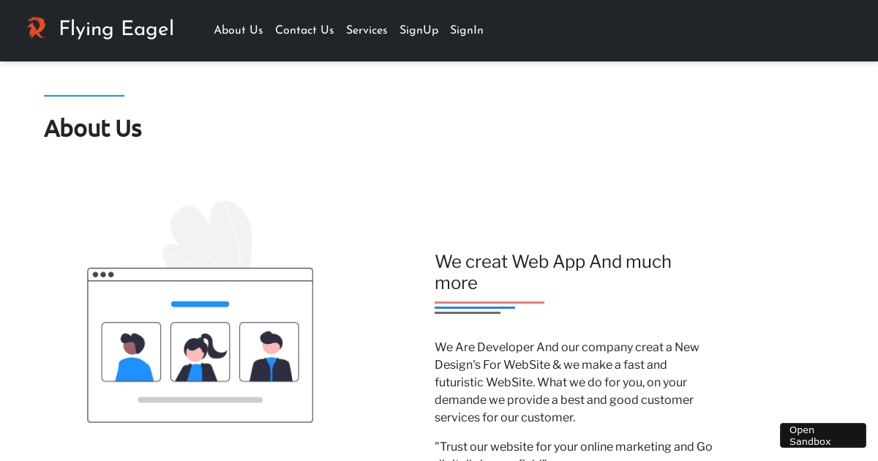Click the quote starting 'Trust our website'
The height and width of the screenshot is (461, 878).
click(x=574, y=449)
